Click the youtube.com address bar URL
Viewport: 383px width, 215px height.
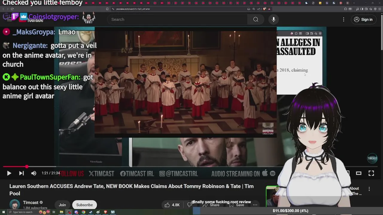pos(133,9)
